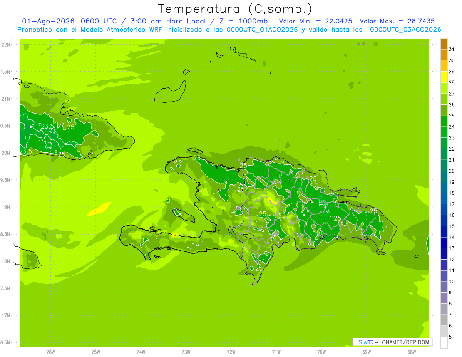Click the date text '01-Ago-2026'
Screen dimensions: 462x357
click(48, 21)
